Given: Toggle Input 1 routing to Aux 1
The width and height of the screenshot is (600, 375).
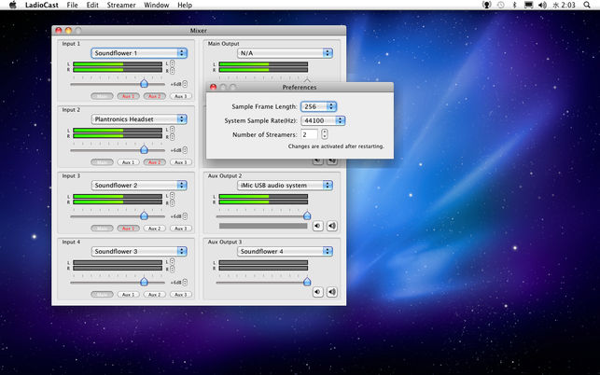Looking at the screenshot, I should point(128,96).
